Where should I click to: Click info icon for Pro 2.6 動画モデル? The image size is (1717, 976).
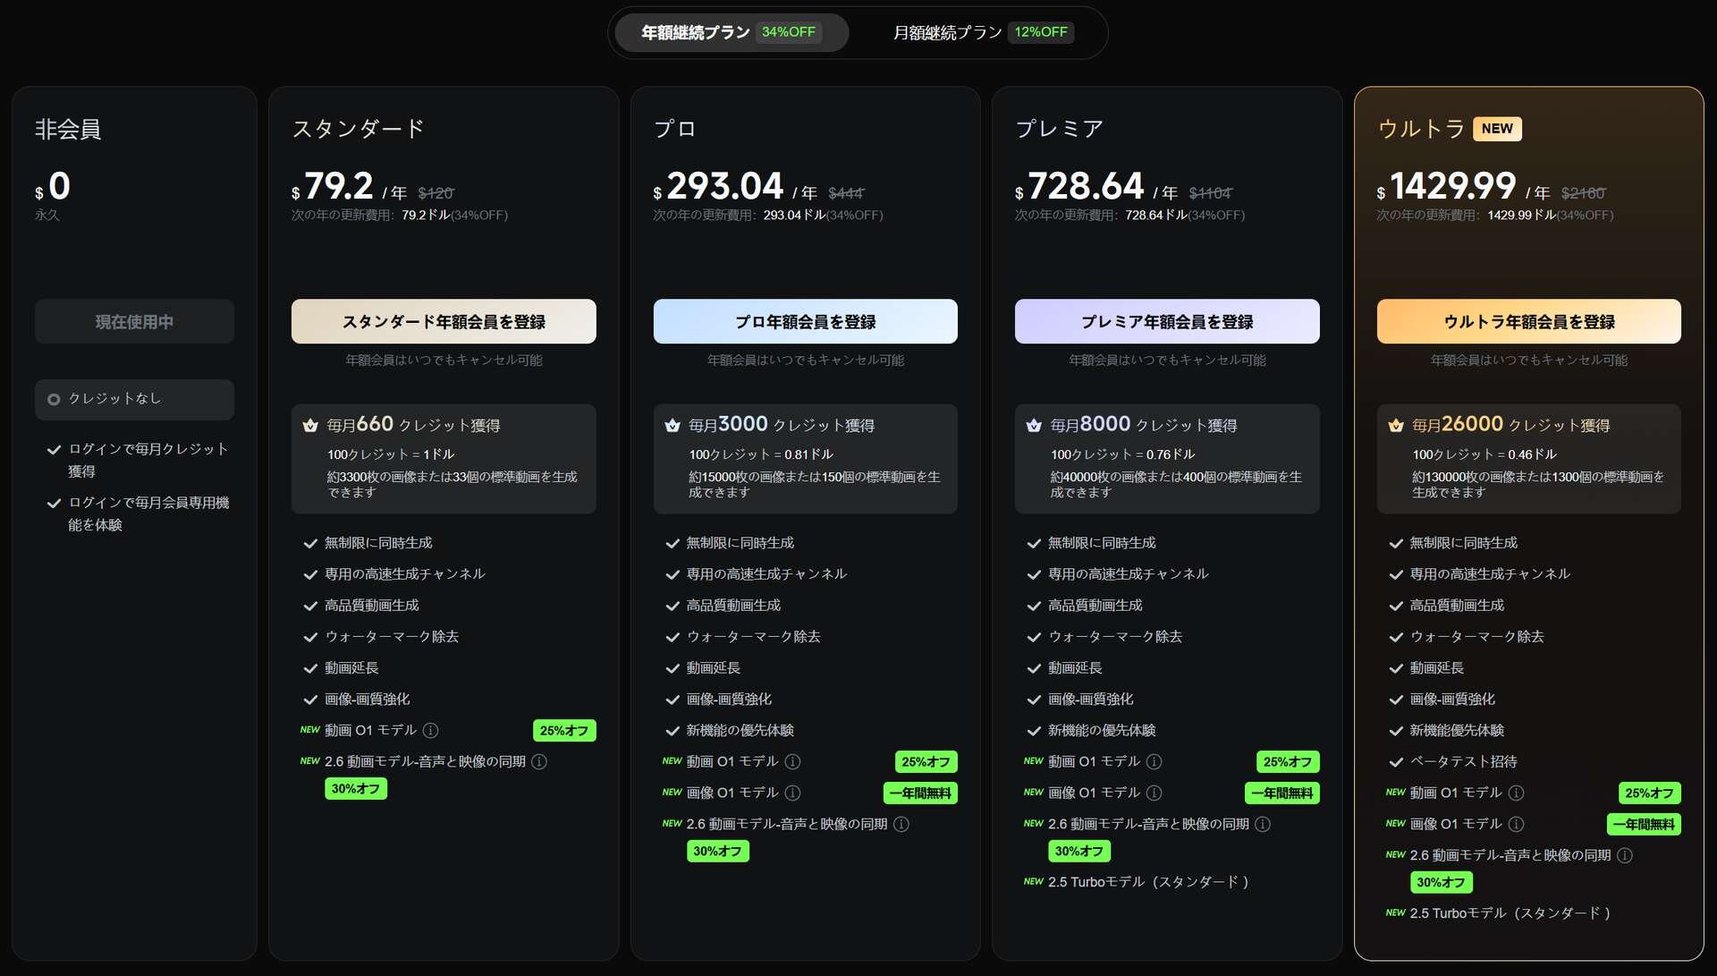point(901,824)
